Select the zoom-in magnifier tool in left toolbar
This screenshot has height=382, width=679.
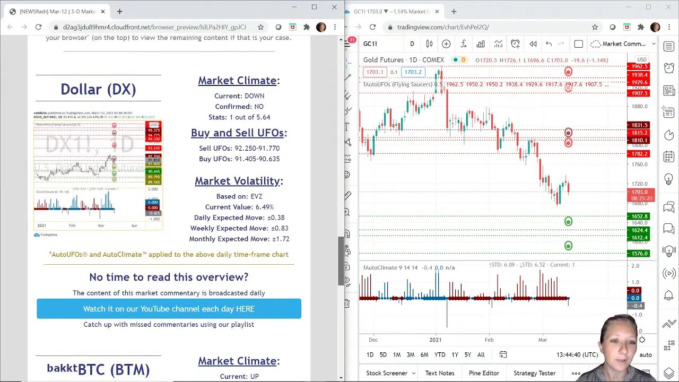(x=347, y=212)
